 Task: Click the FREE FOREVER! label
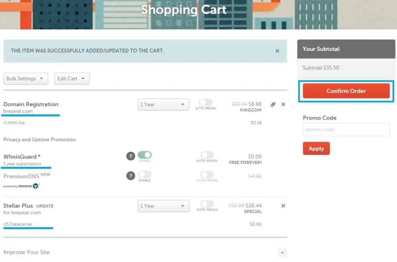(245, 163)
